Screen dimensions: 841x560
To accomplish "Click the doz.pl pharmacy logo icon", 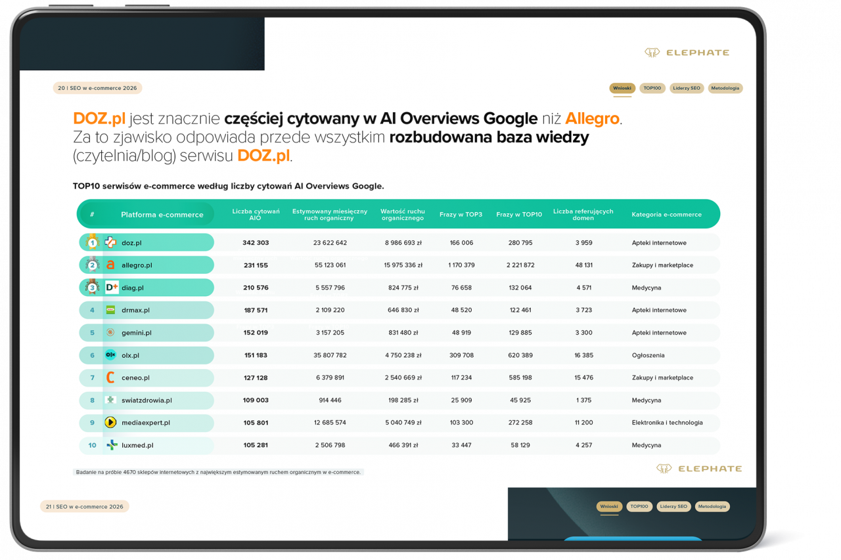I will point(110,243).
